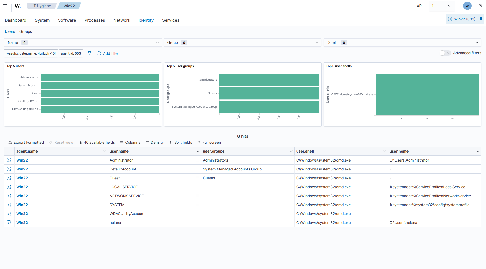
Task: Open the help icon in header
Action: (x=480, y=6)
